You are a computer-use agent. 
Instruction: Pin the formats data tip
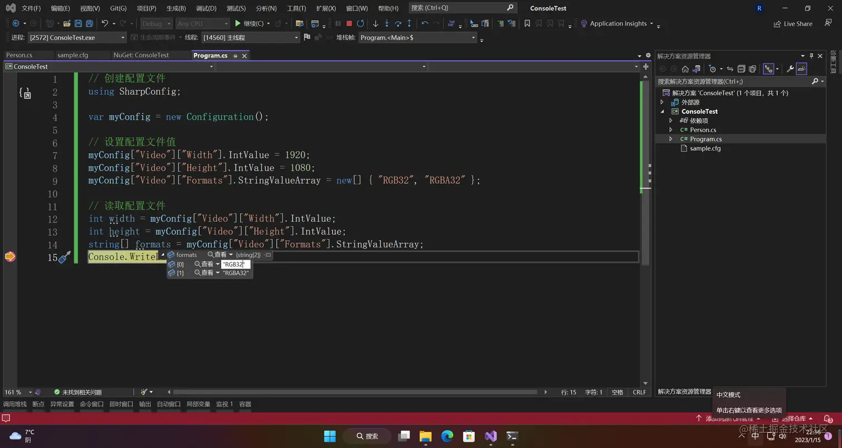pyautogui.click(x=267, y=255)
